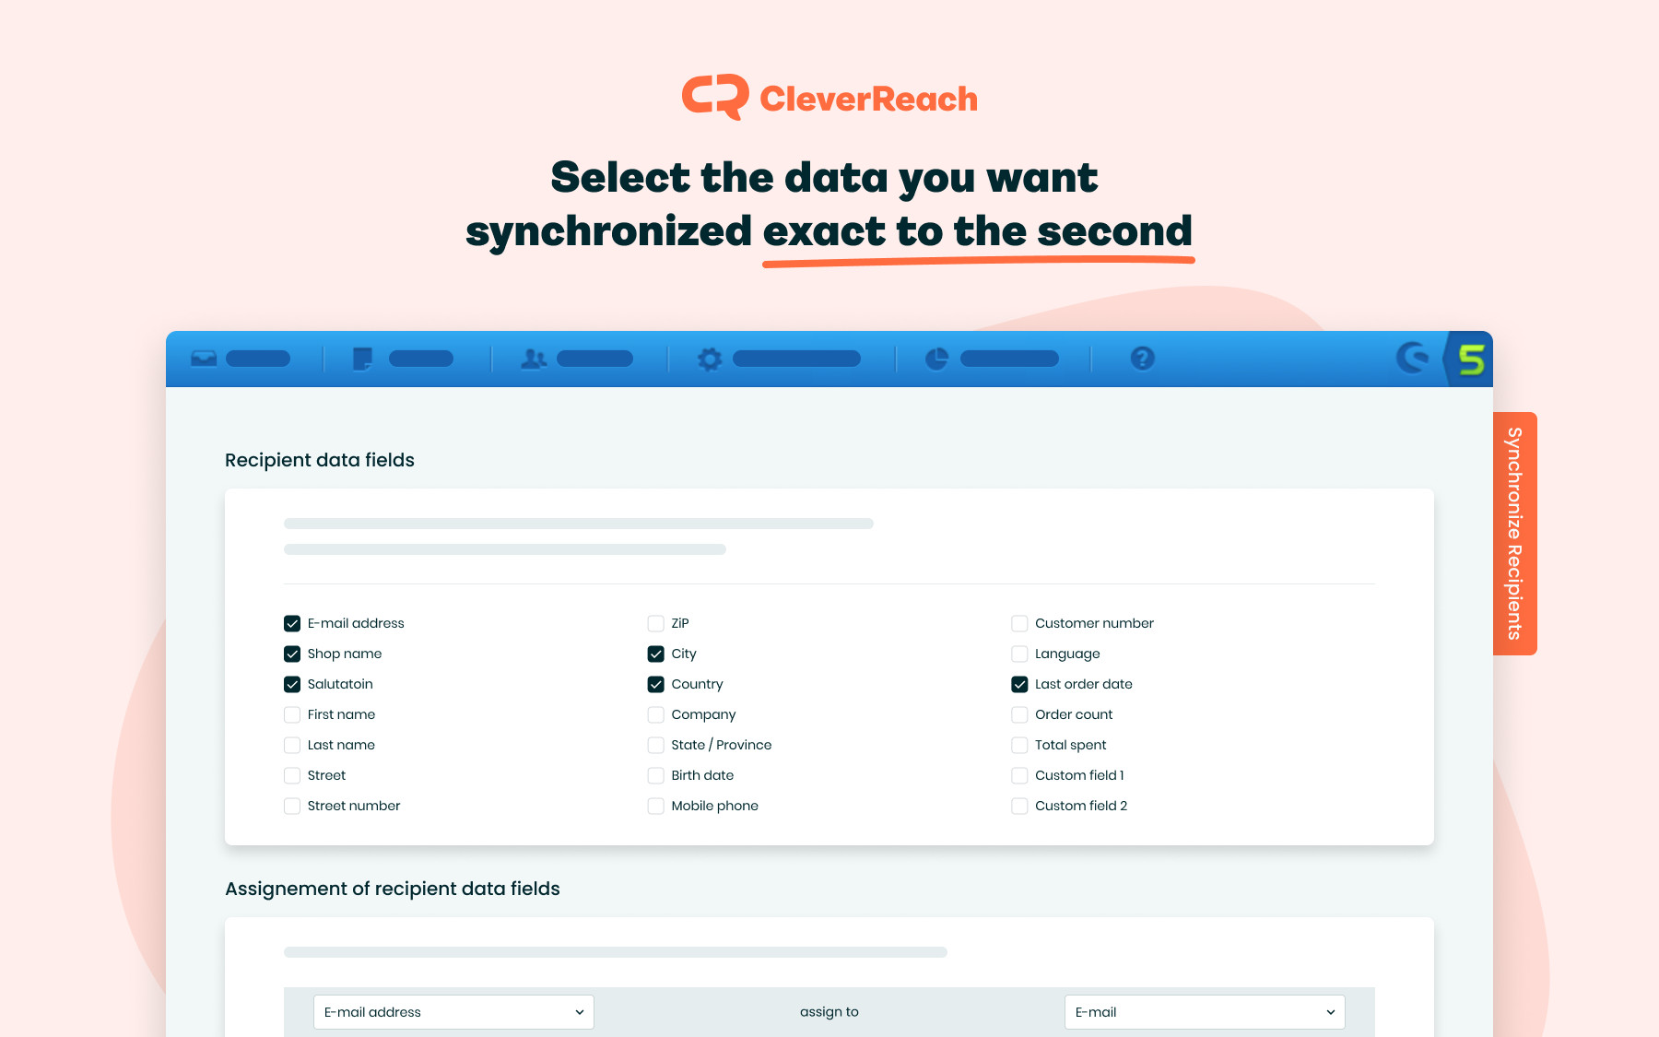Uncheck the E-mail address checkbox
The image size is (1659, 1037).
click(292, 623)
